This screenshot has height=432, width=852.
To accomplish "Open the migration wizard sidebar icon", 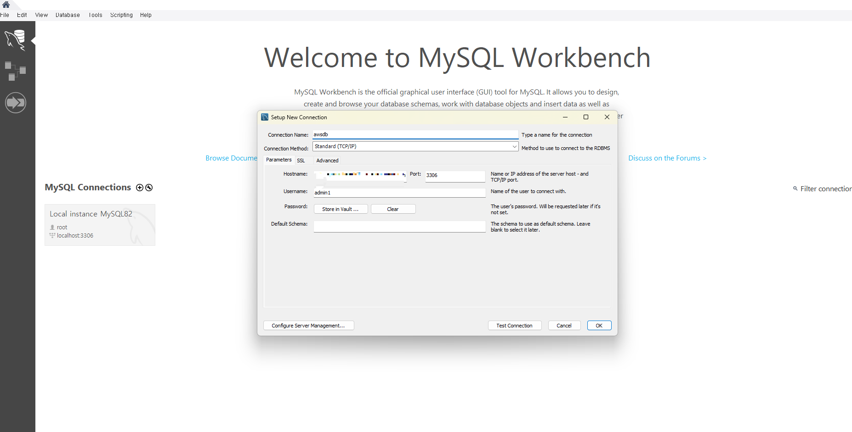I will [15, 102].
